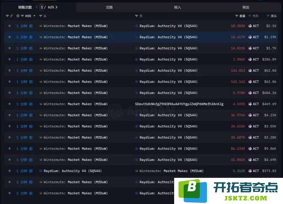This screenshot has width=283, height=204.
Task: Click the clock icon in the 时间 header
Action: click(18, 16)
